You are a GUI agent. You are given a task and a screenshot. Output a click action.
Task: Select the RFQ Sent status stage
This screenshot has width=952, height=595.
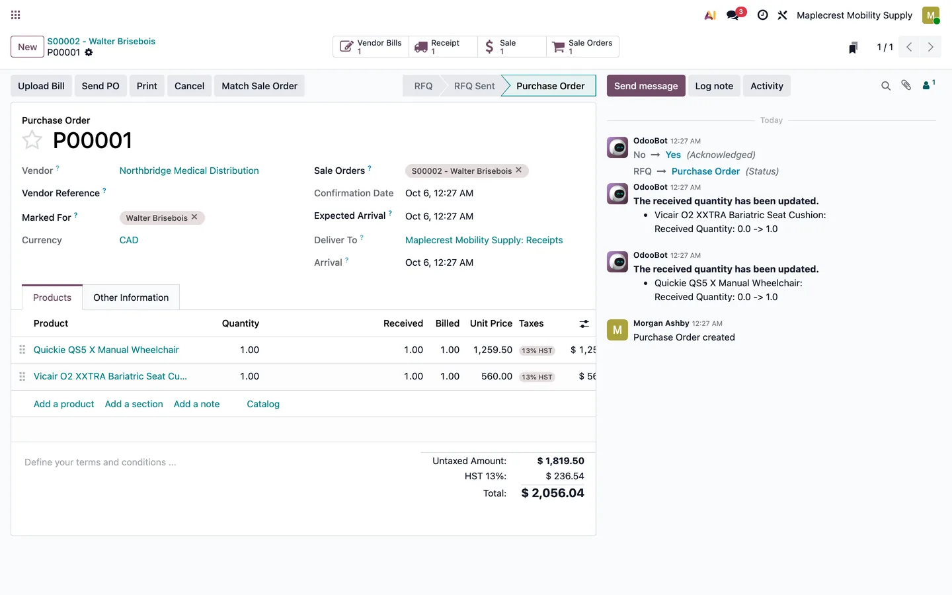point(474,86)
